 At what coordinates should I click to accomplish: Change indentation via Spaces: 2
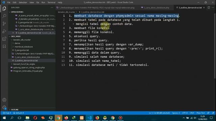click(176, 113)
